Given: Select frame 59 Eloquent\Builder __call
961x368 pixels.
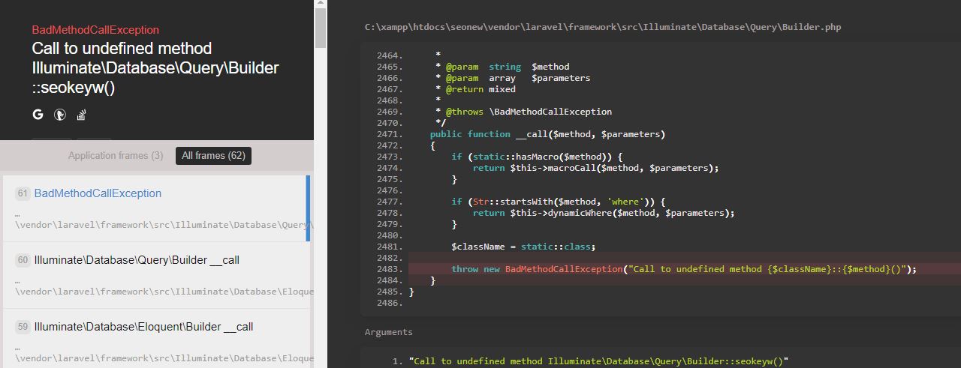Looking at the screenshot, I should pos(143,327).
